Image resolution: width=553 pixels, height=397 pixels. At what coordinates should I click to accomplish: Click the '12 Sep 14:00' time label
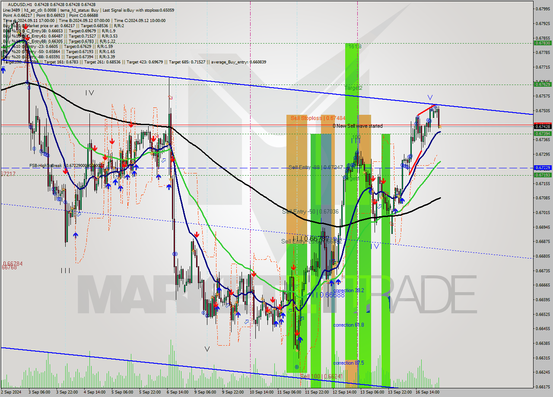[344, 392]
